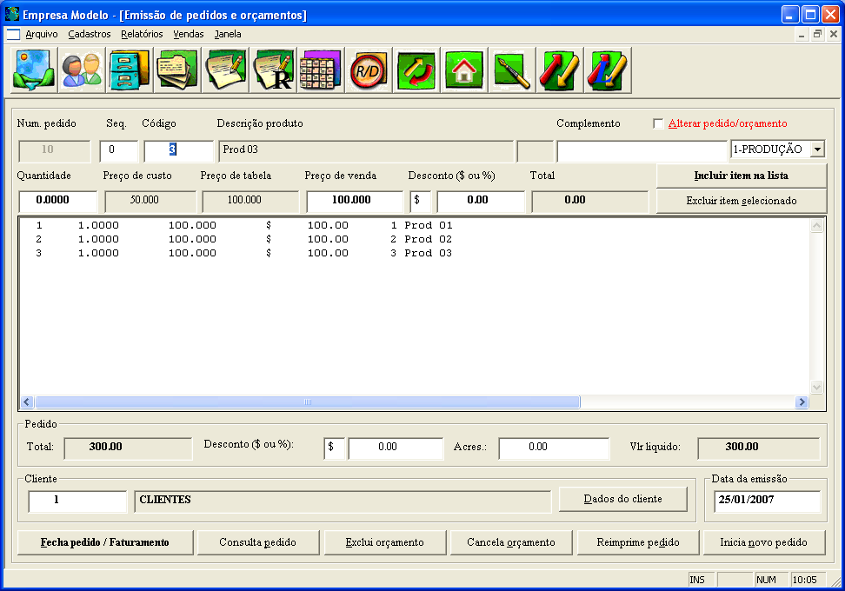This screenshot has width=845, height=591.
Task: Click the Cancela orçamento button
Action: [511, 542]
